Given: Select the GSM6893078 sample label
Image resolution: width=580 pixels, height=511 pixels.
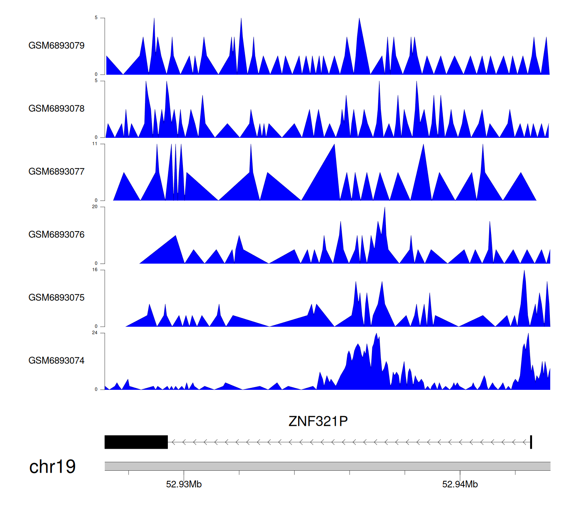Looking at the screenshot, I should pyautogui.click(x=56, y=109).
